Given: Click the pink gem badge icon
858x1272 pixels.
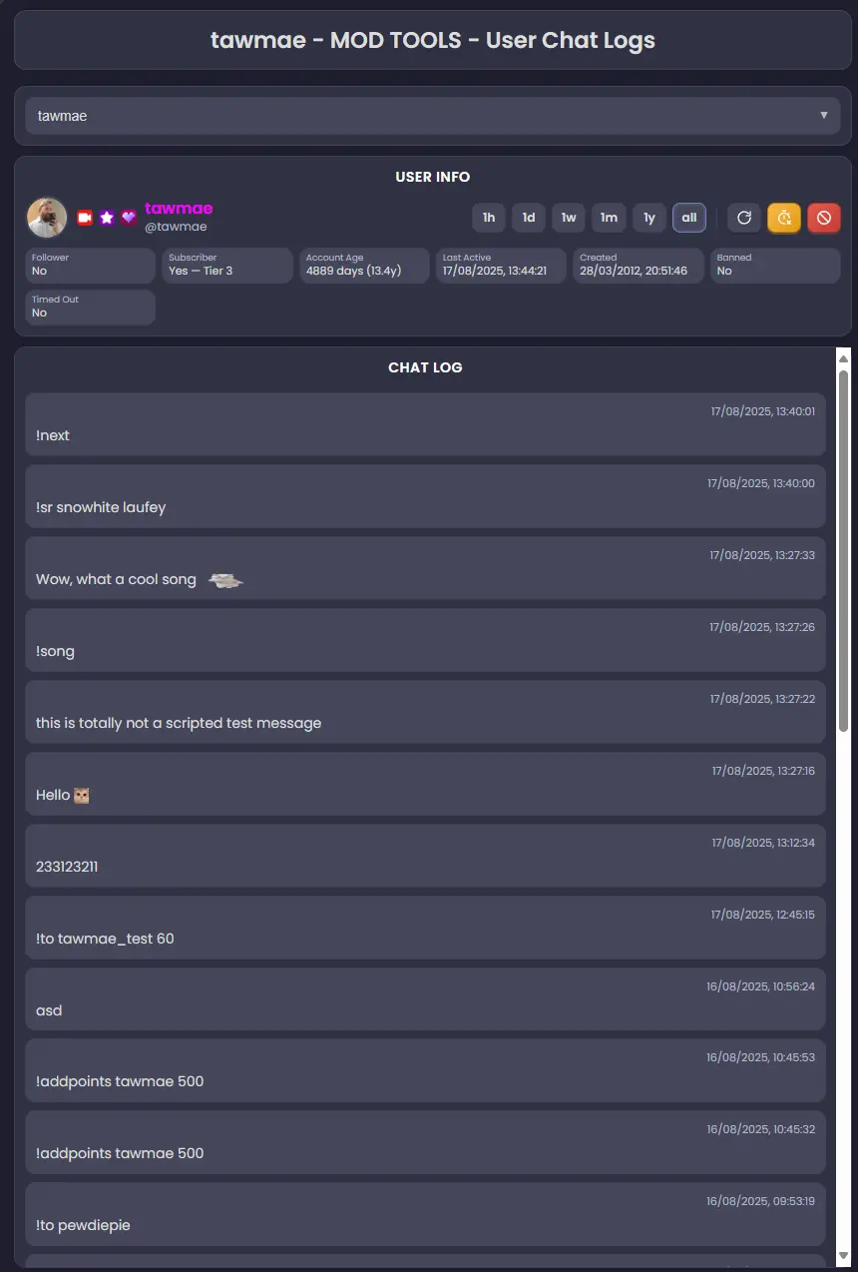Looking at the screenshot, I should tap(129, 218).
